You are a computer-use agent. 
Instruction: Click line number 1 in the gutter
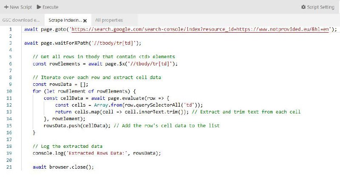coord(10,29)
